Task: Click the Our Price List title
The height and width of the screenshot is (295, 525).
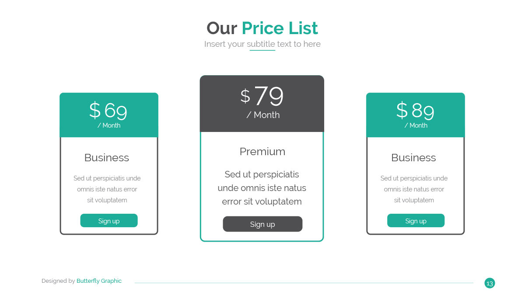Action: point(262,28)
